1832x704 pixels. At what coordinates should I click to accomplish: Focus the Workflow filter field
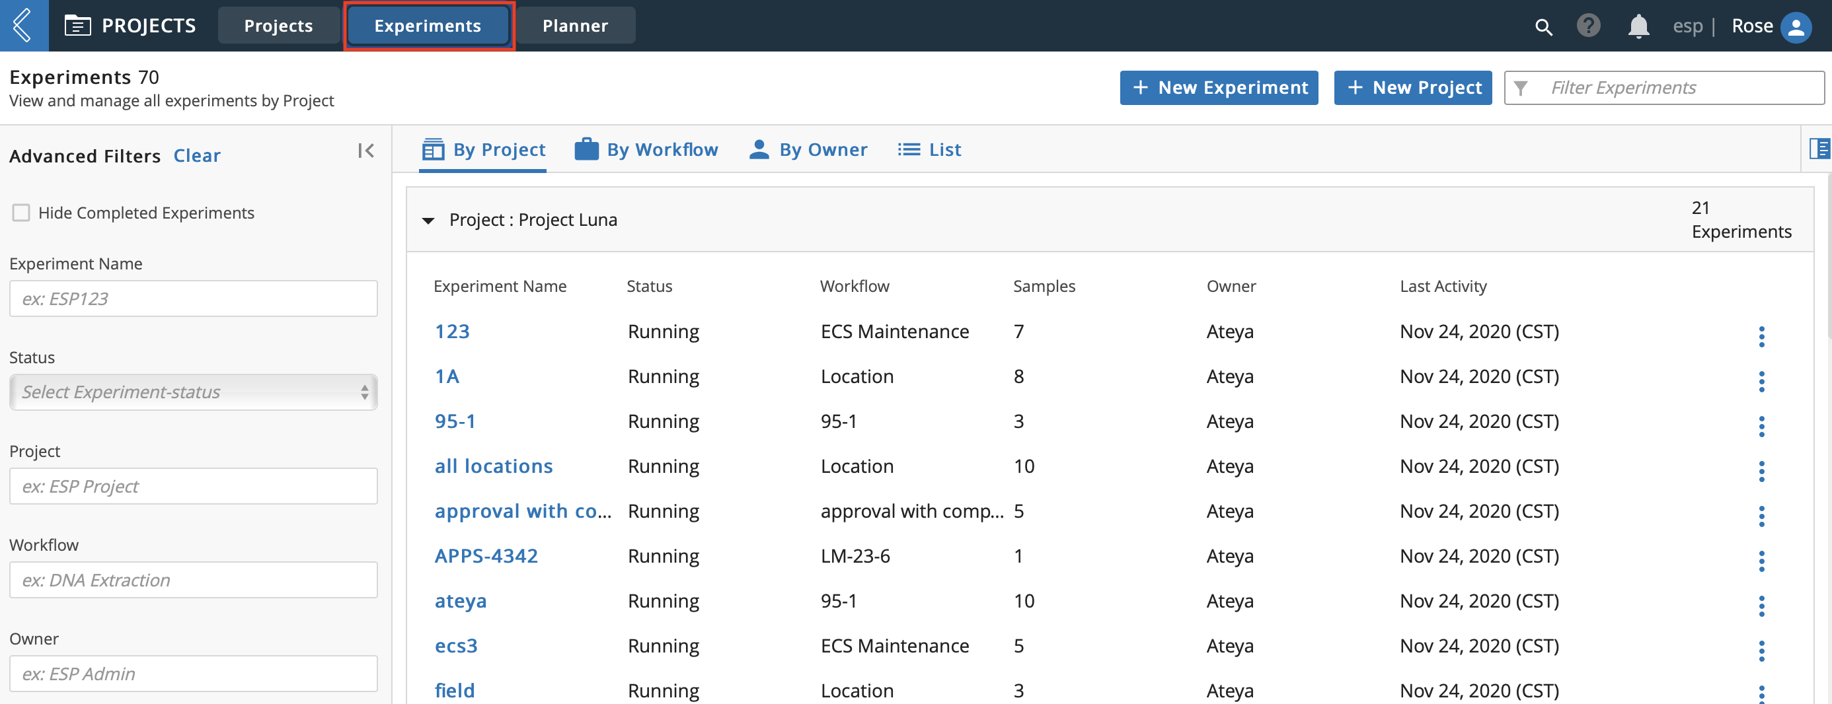[x=194, y=580]
